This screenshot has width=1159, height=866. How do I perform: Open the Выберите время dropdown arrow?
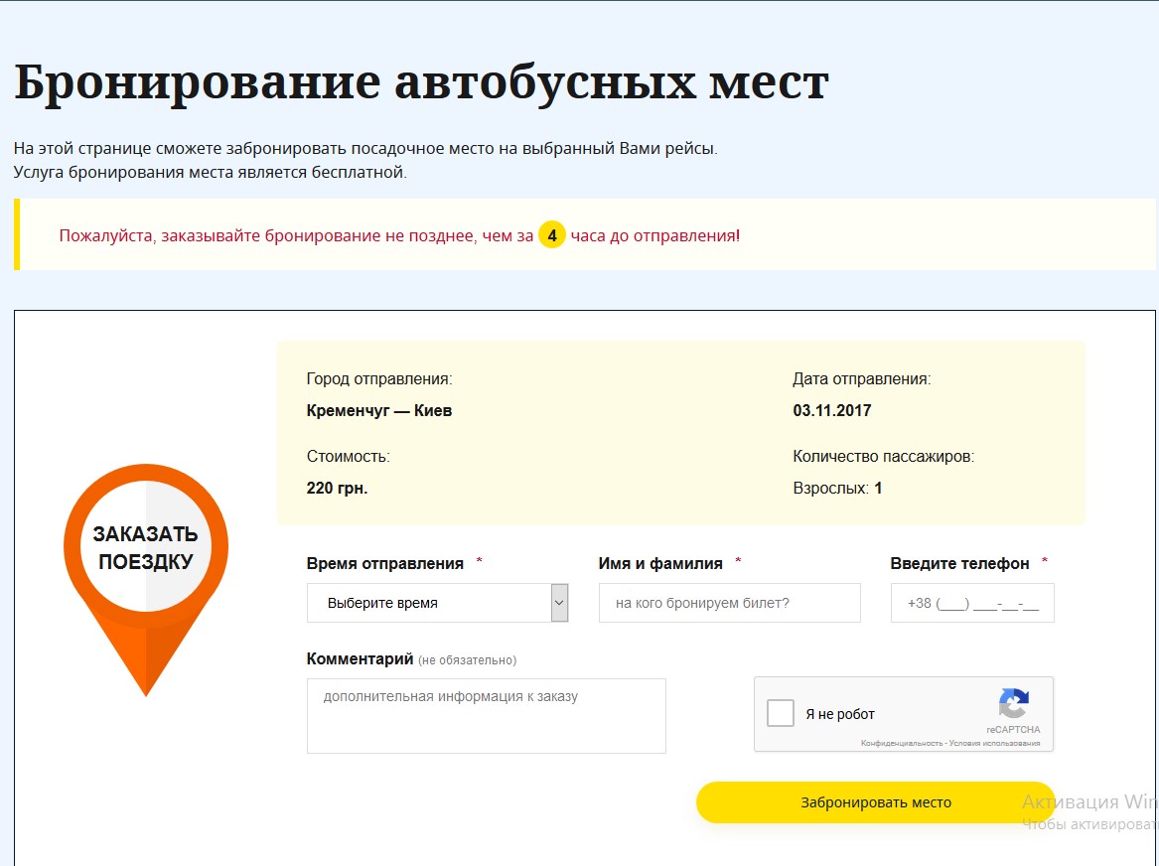[559, 603]
